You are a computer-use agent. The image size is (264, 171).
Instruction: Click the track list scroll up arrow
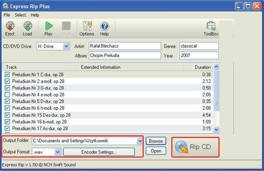click(216, 67)
